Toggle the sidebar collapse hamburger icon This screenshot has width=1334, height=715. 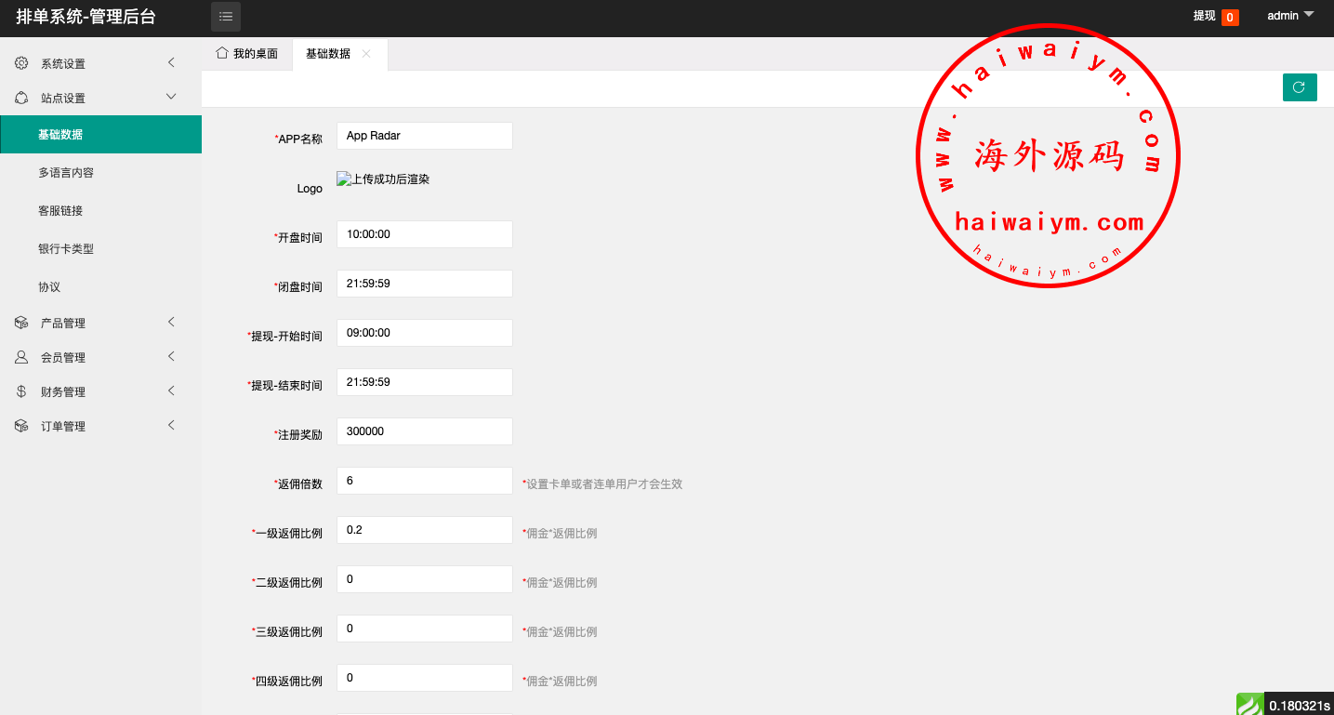point(226,17)
